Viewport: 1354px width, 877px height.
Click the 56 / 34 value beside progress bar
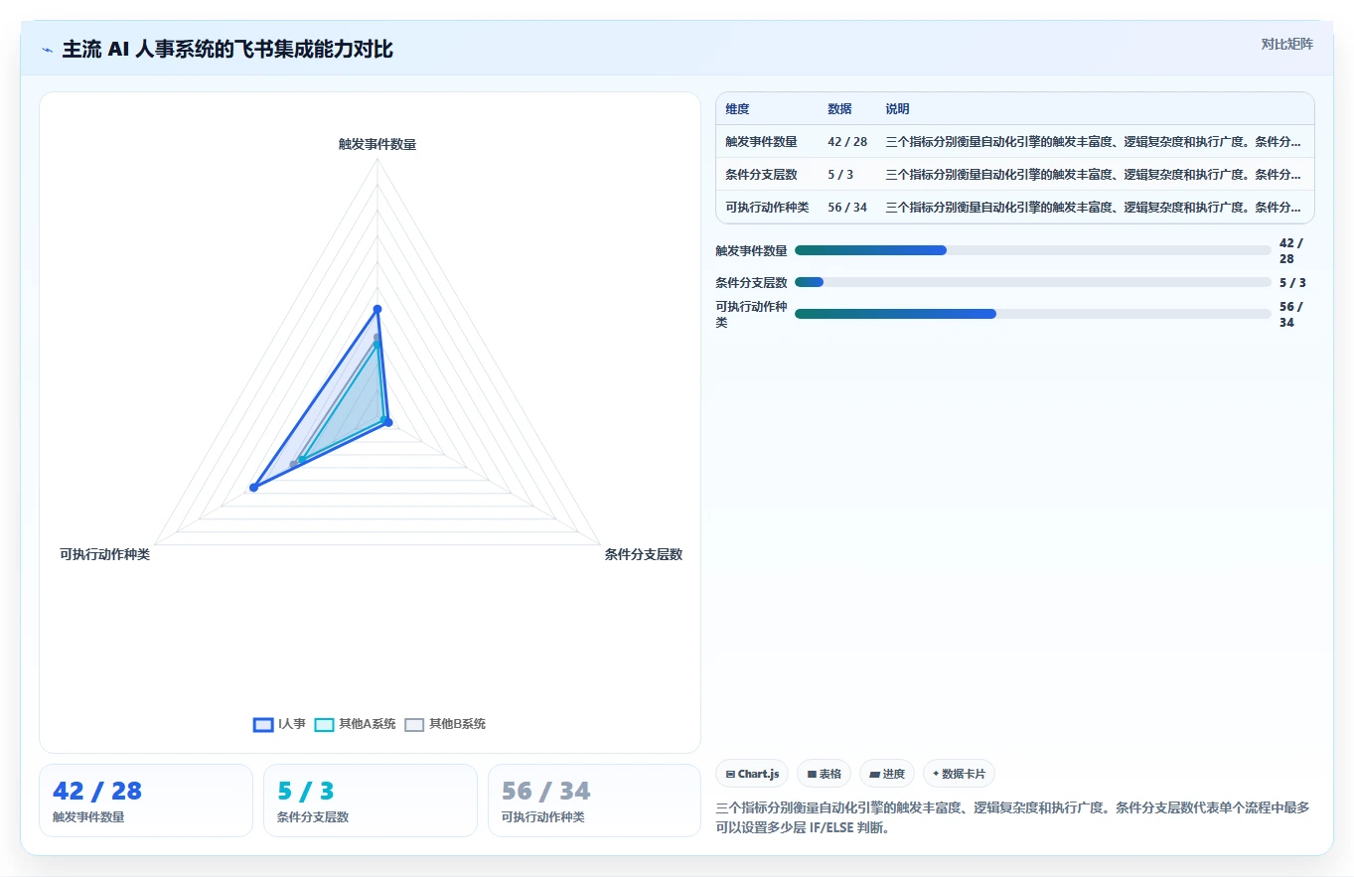pos(1292,314)
